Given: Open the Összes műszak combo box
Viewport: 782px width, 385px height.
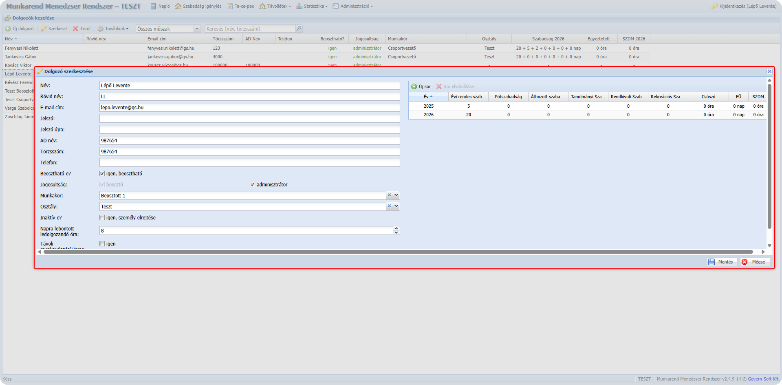Looking at the screenshot, I should coord(197,29).
